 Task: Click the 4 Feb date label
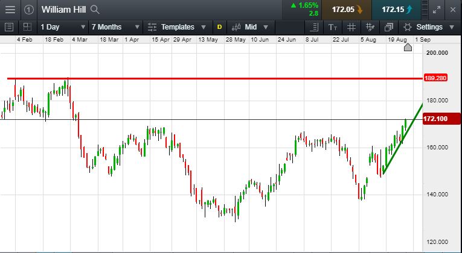24,40
